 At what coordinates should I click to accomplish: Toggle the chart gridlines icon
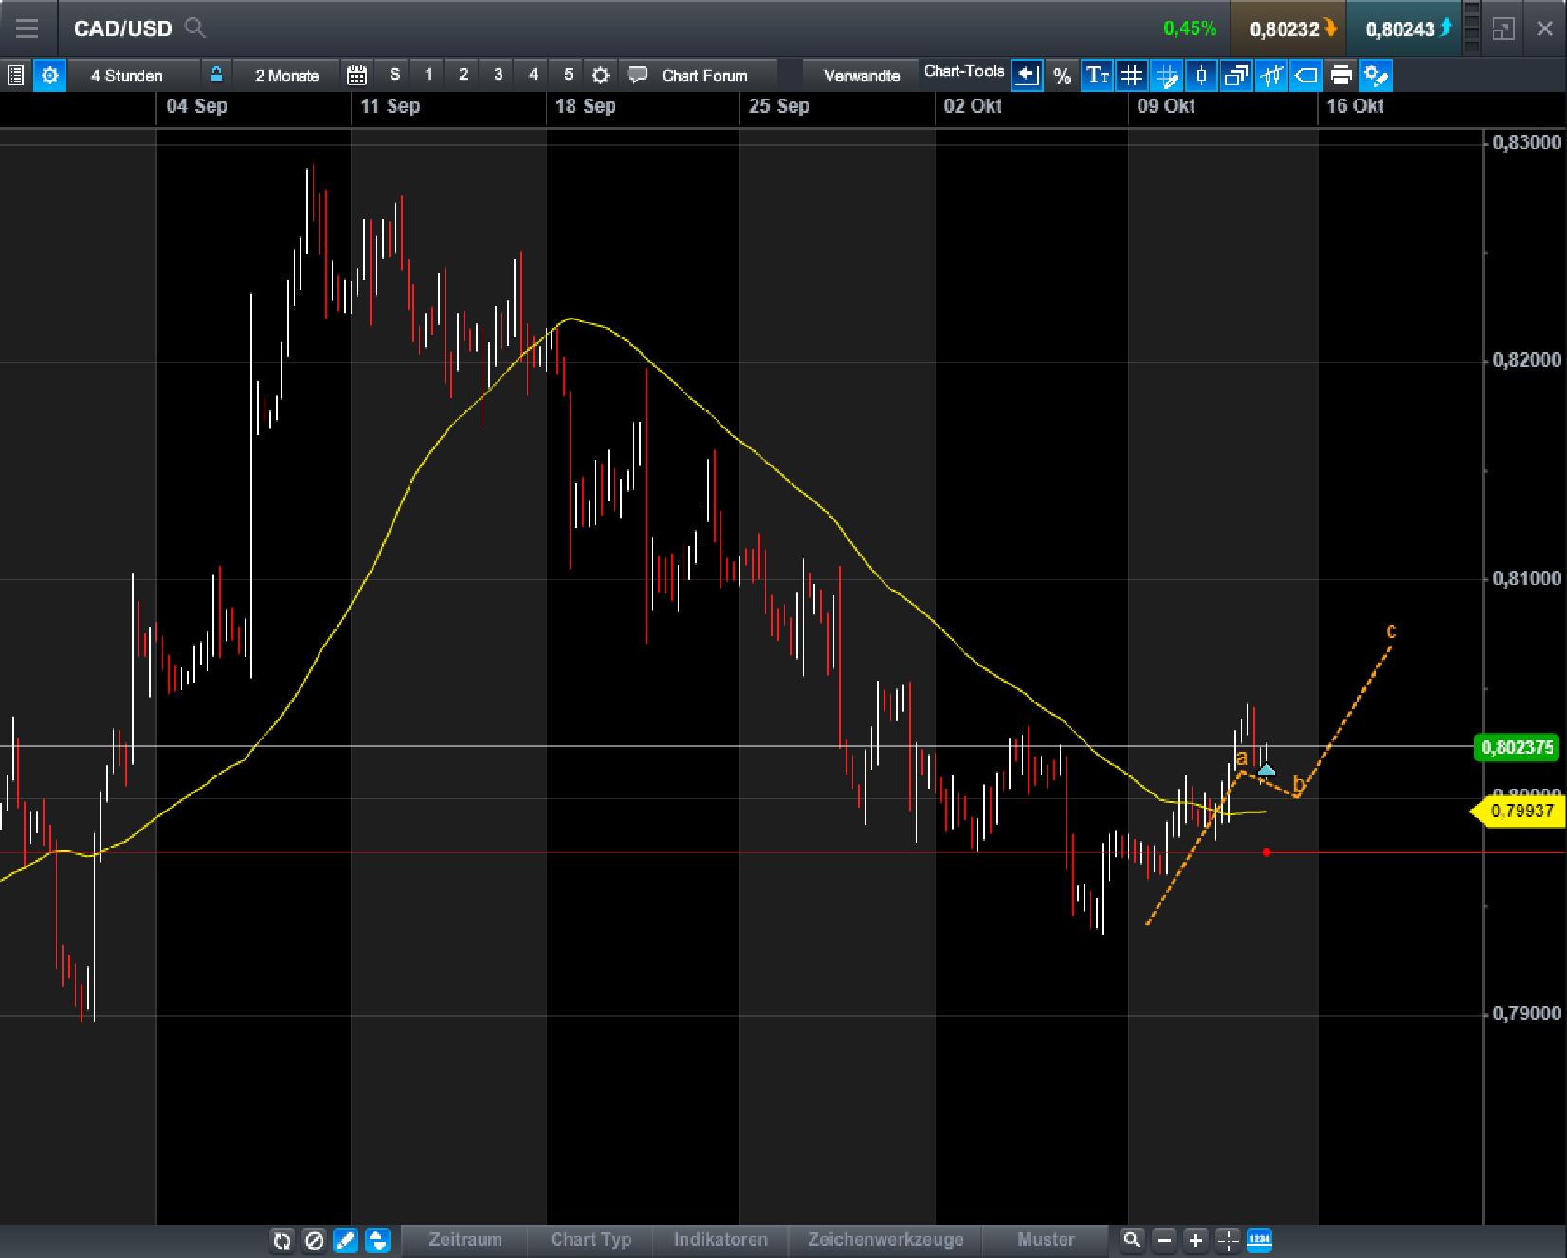[1132, 75]
